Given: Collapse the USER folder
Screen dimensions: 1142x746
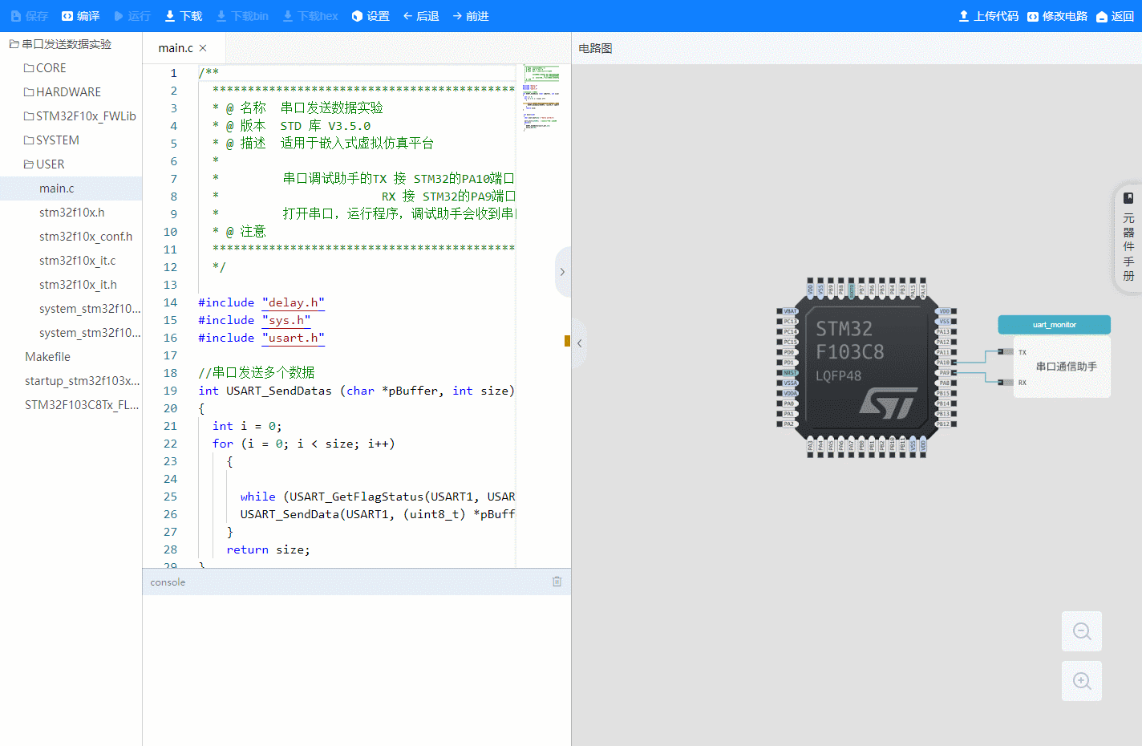Looking at the screenshot, I should [44, 164].
